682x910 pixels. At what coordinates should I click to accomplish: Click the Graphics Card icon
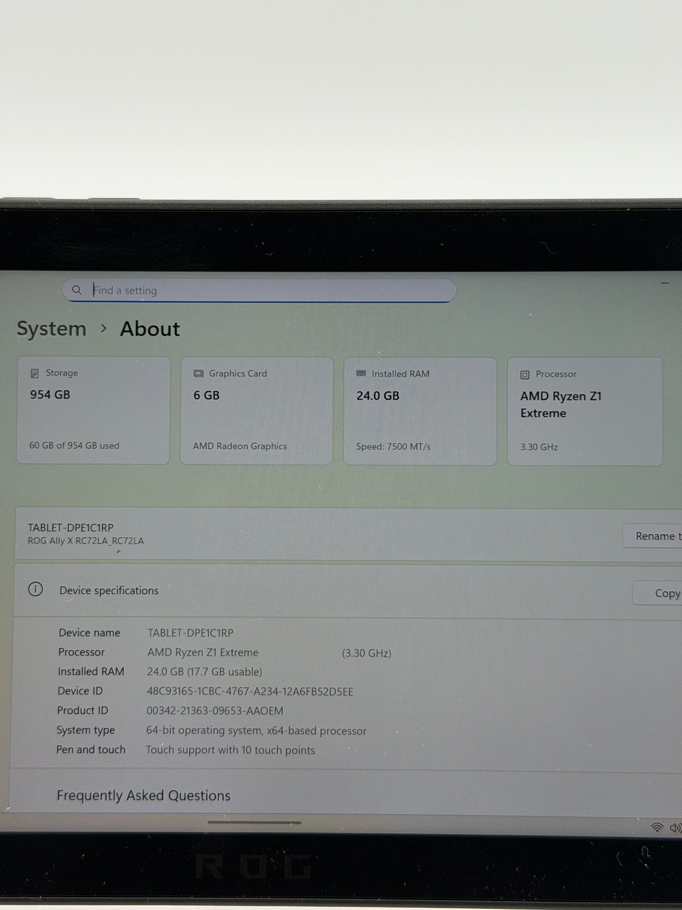coord(198,374)
